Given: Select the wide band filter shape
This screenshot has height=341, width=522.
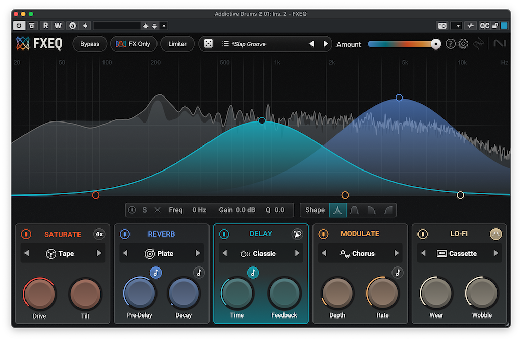Looking at the screenshot, I should pyautogui.click(x=355, y=210).
